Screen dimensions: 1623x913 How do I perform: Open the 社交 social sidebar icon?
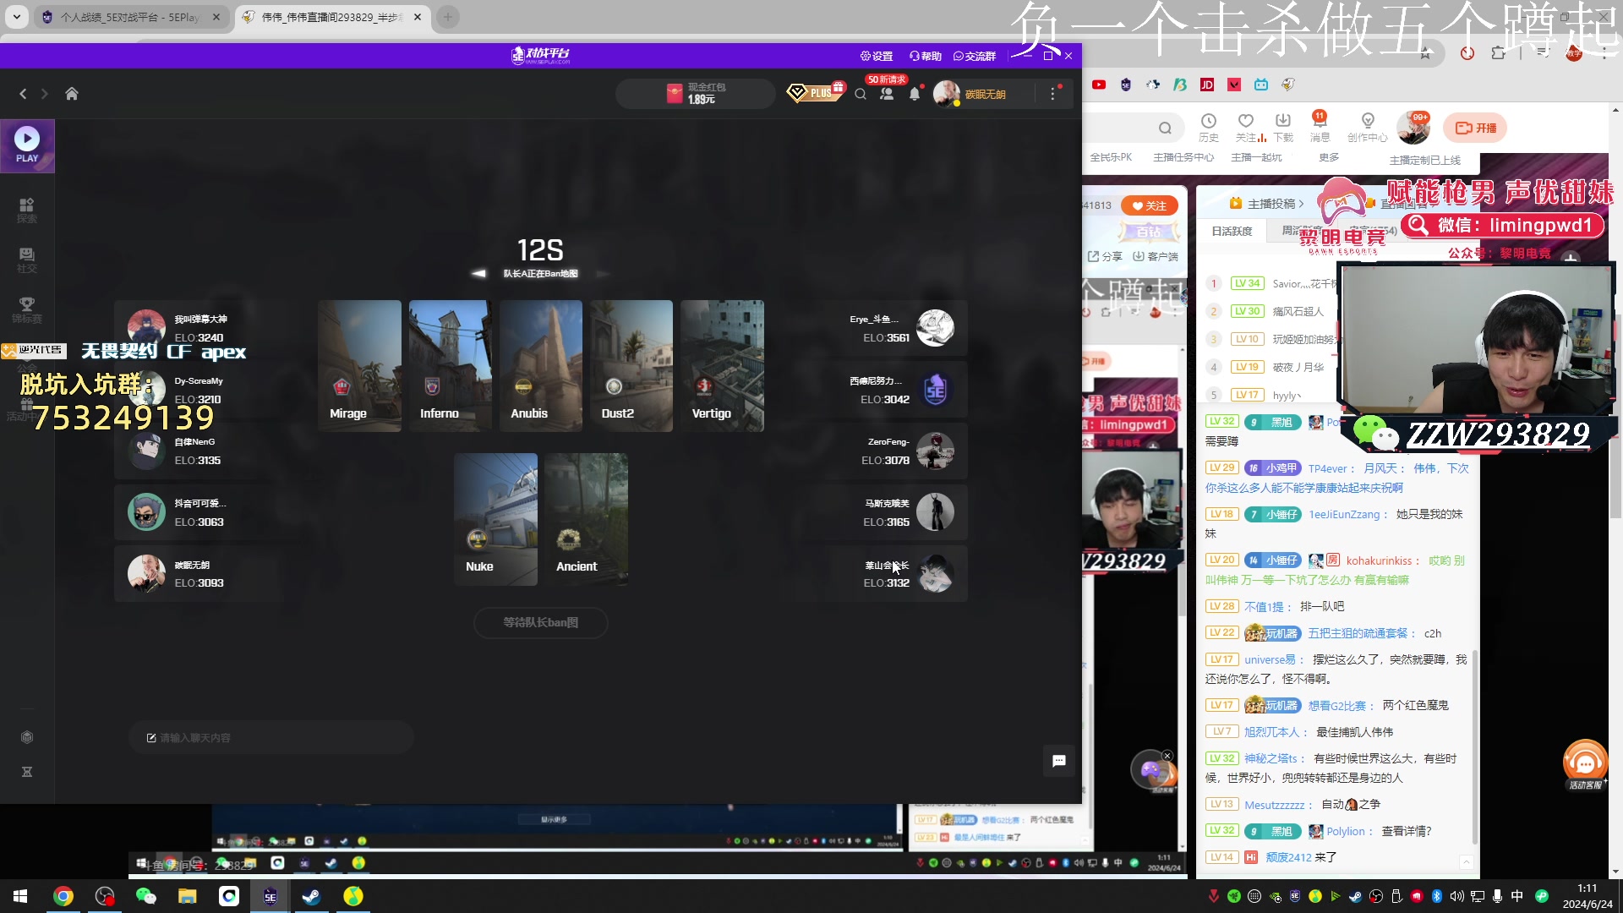point(27,260)
